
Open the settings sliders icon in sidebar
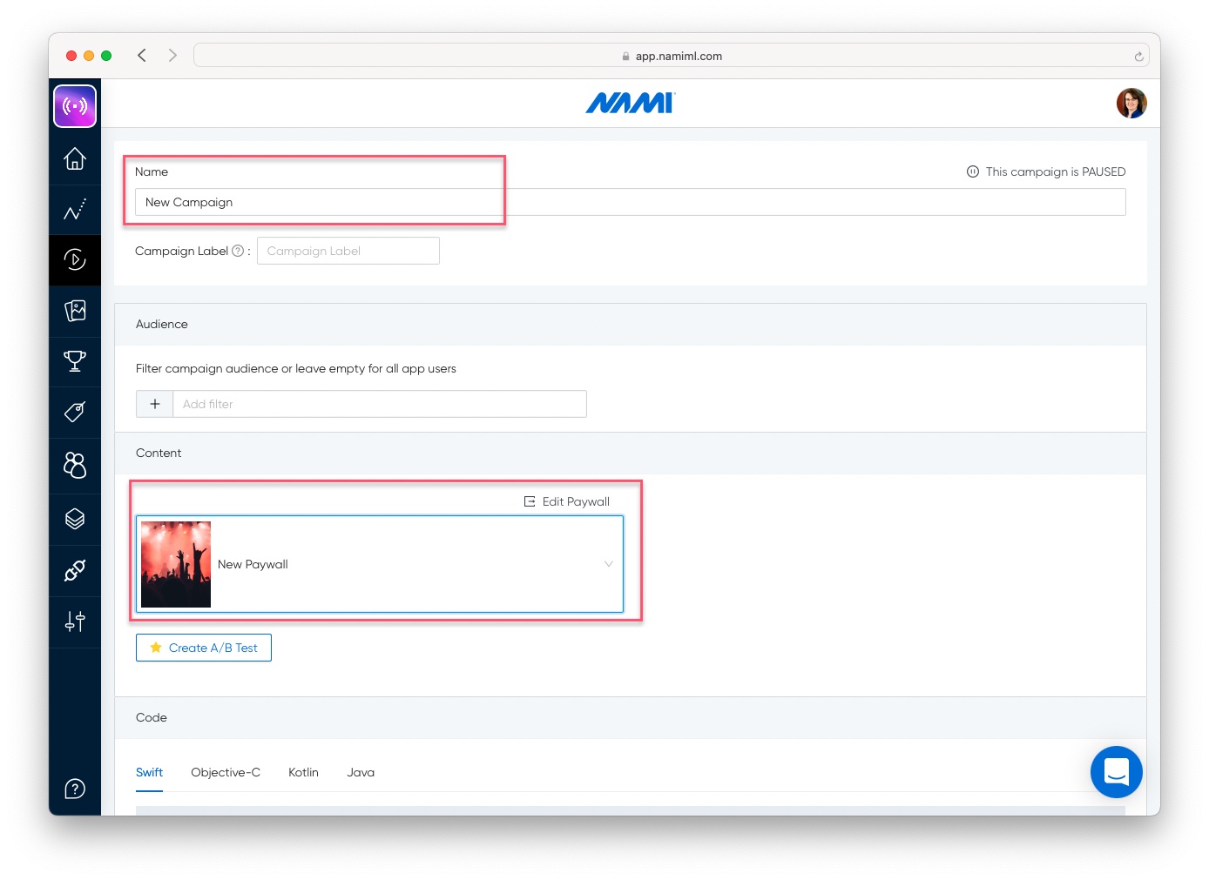coord(75,621)
